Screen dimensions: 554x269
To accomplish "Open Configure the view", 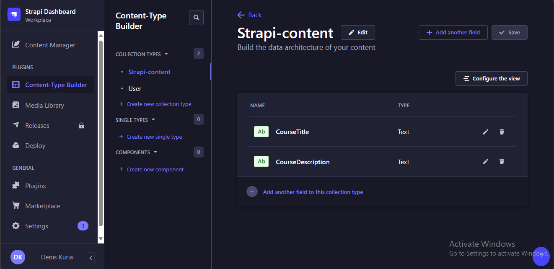I will tap(492, 79).
